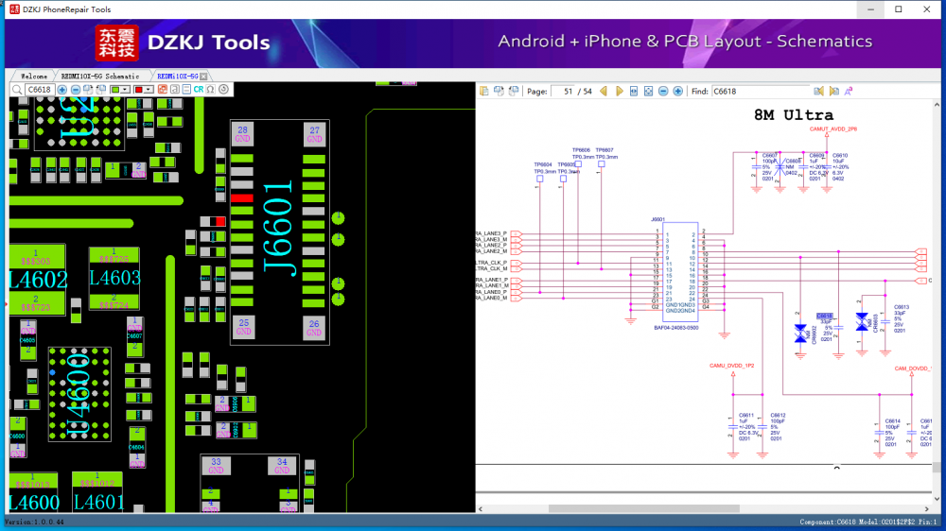Zoom in on the PCB layout view
Image resolution: width=946 pixels, height=531 pixels.
62,90
